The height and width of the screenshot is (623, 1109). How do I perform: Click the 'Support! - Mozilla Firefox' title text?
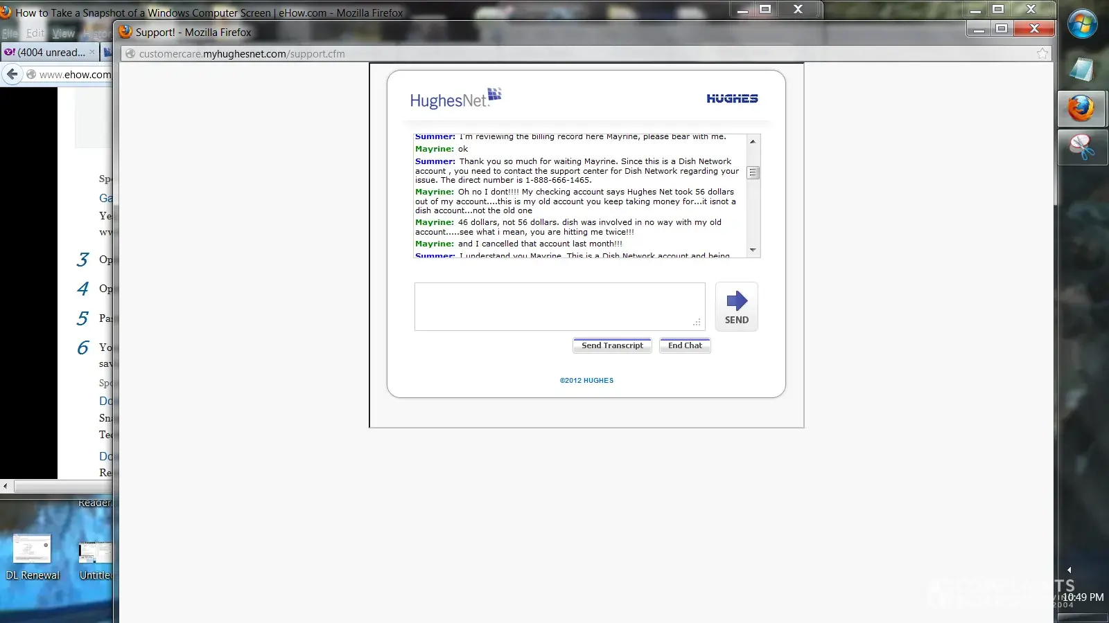click(x=193, y=32)
